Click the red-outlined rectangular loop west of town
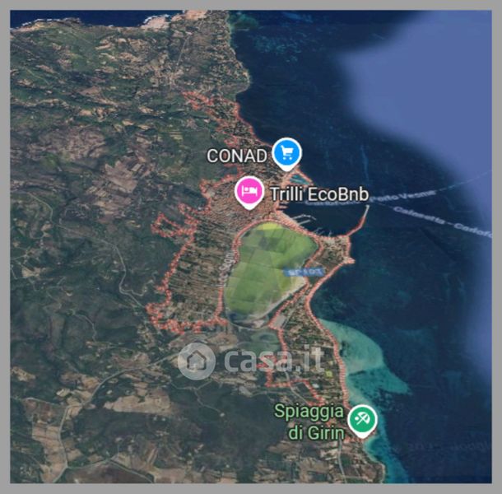Viewport: 502px width, 494px height. coord(174,224)
